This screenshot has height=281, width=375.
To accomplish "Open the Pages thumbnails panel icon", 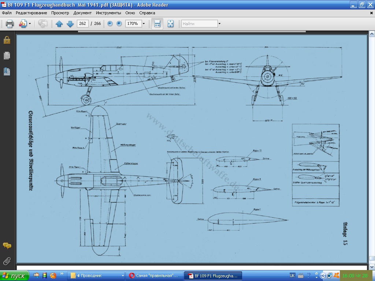I will pyautogui.click(x=7, y=56).
